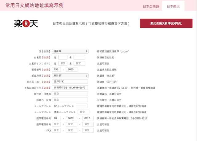Viewport: 197px width, 141px height.
Task: Click the first FAX number field
Action: (56, 130)
